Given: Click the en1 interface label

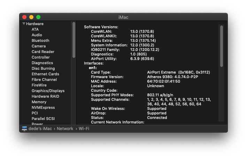Looking at the screenshot, I should (x=93, y=68).
